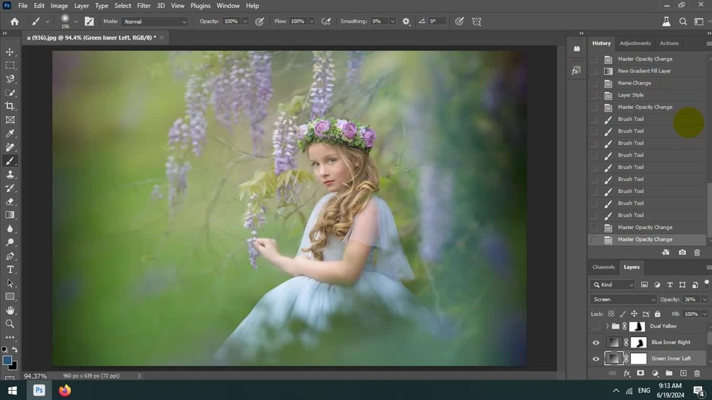
Task: Activate the Zoom tool
Action: pyautogui.click(x=10, y=324)
